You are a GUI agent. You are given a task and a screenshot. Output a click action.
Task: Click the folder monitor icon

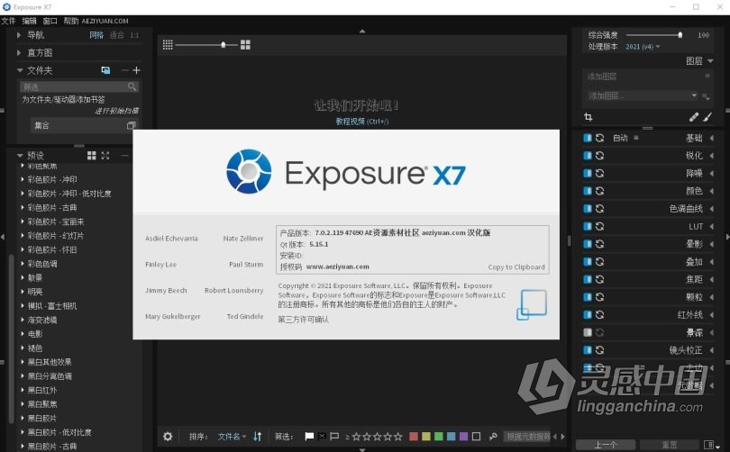pos(105,70)
